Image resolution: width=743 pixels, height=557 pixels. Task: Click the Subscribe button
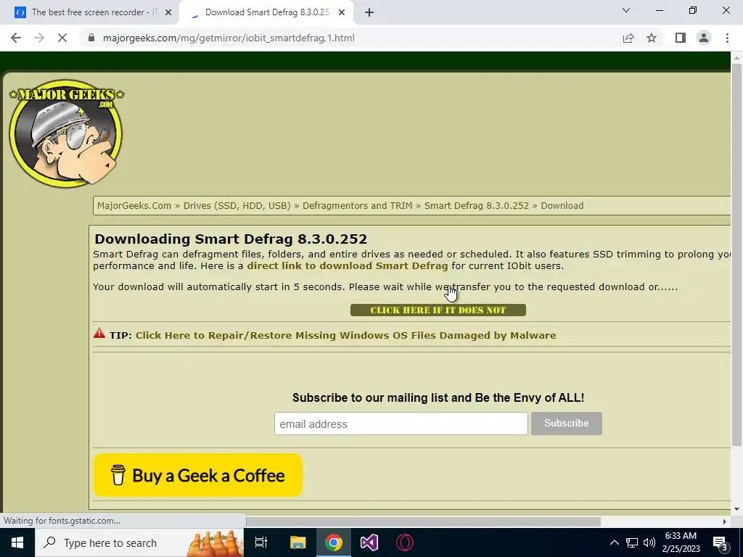pos(566,424)
